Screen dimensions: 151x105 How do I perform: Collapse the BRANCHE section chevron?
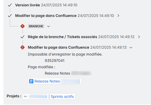pyautogui.click(x=48, y=26)
